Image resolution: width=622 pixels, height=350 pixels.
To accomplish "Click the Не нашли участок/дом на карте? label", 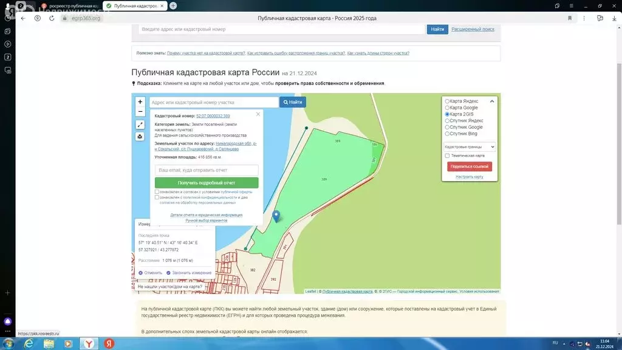I will (170, 287).
